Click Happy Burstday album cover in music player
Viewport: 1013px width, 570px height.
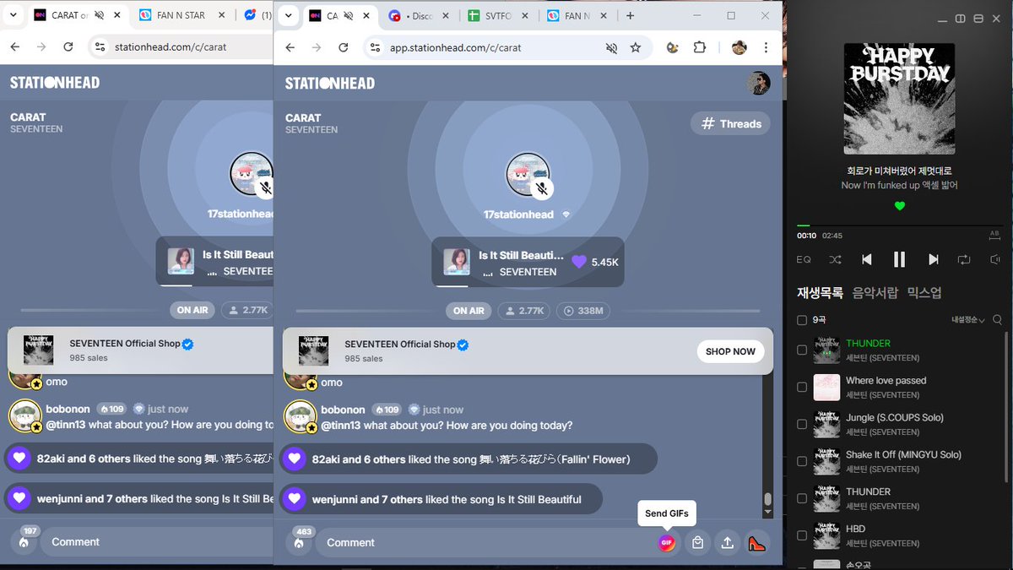(900, 99)
